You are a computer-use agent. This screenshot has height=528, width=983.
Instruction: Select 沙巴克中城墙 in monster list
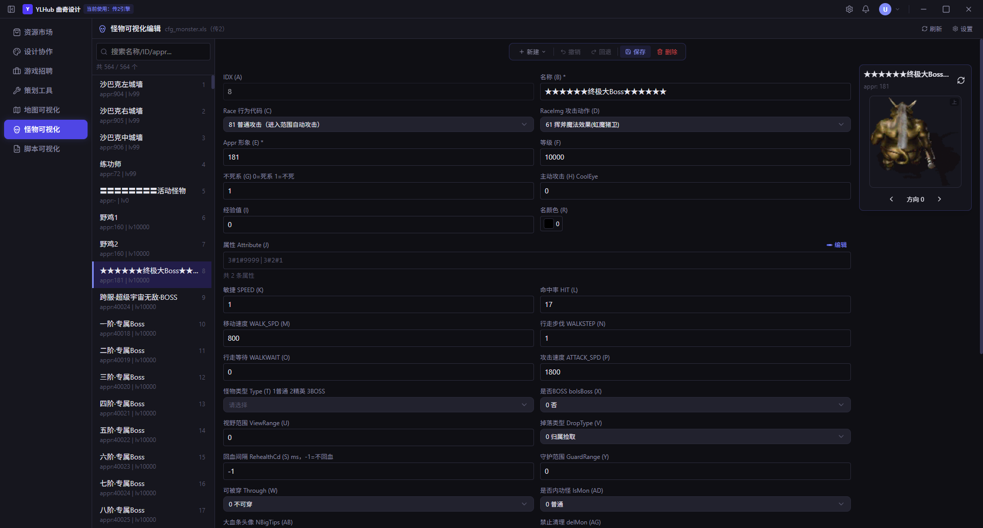[x=152, y=142]
